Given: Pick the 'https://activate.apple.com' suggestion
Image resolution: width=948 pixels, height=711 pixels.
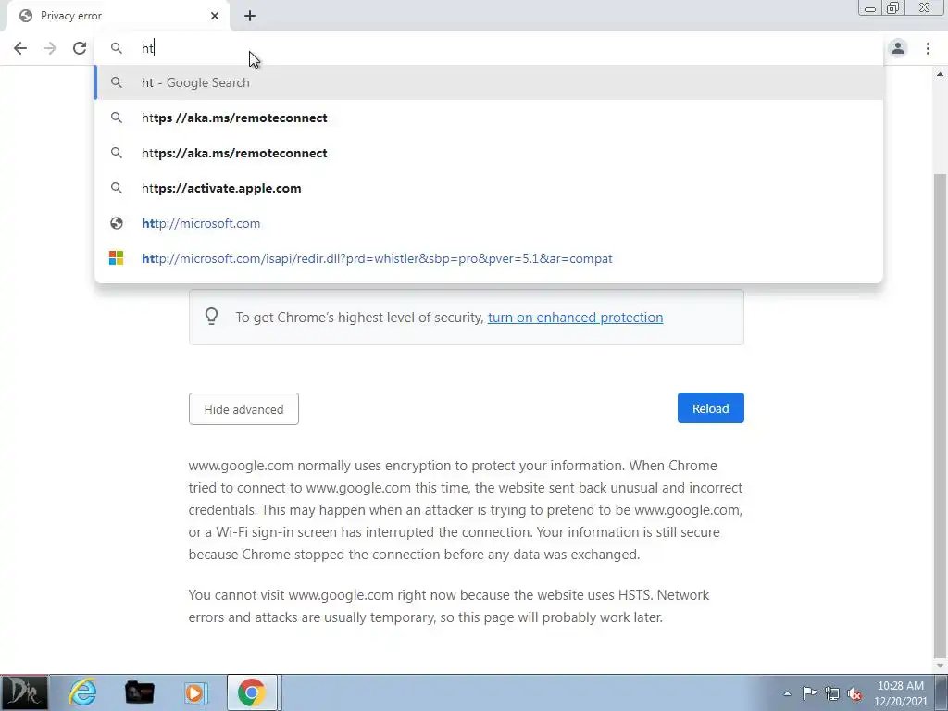Looking at the screenshot, I should click(489, 188).
